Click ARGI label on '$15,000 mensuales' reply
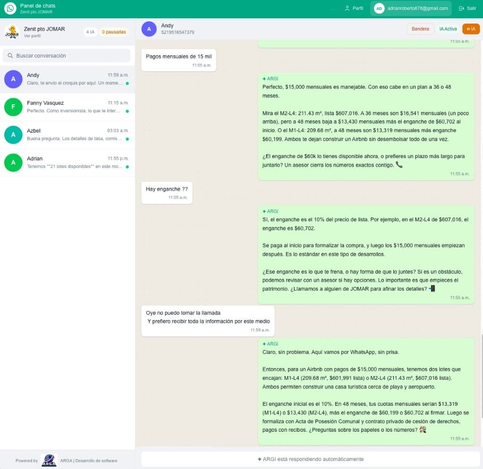The image size is (483, 469). click(270, 79)
